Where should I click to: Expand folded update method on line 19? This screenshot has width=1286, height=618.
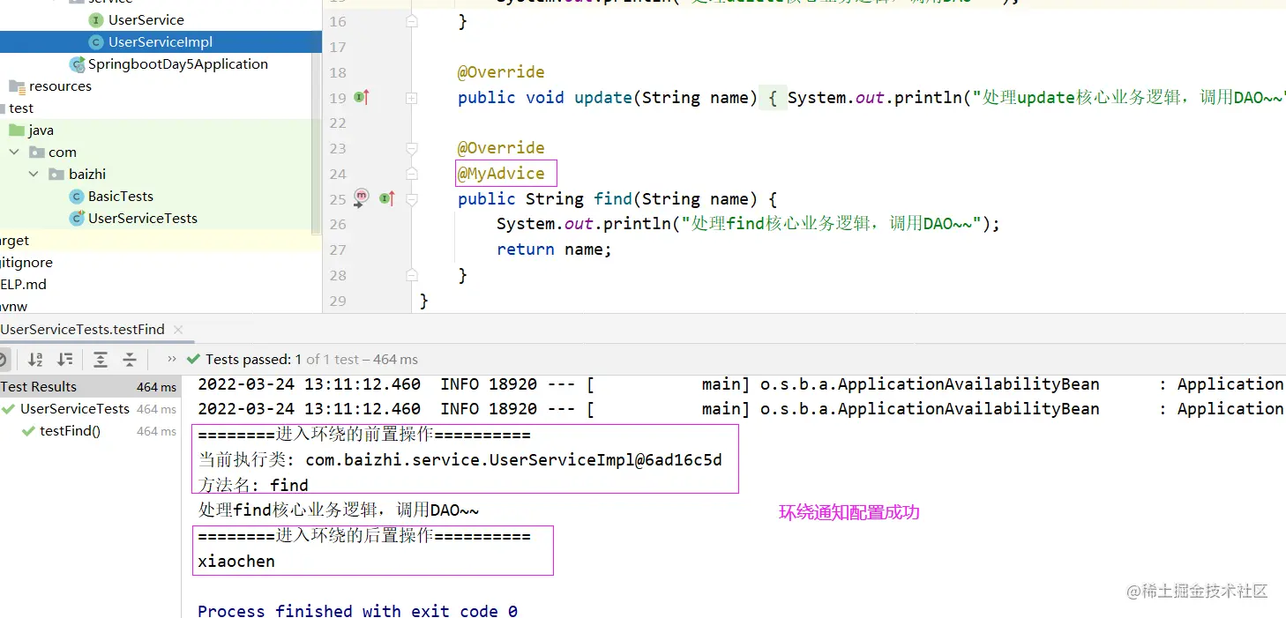[x=411, y=98]
